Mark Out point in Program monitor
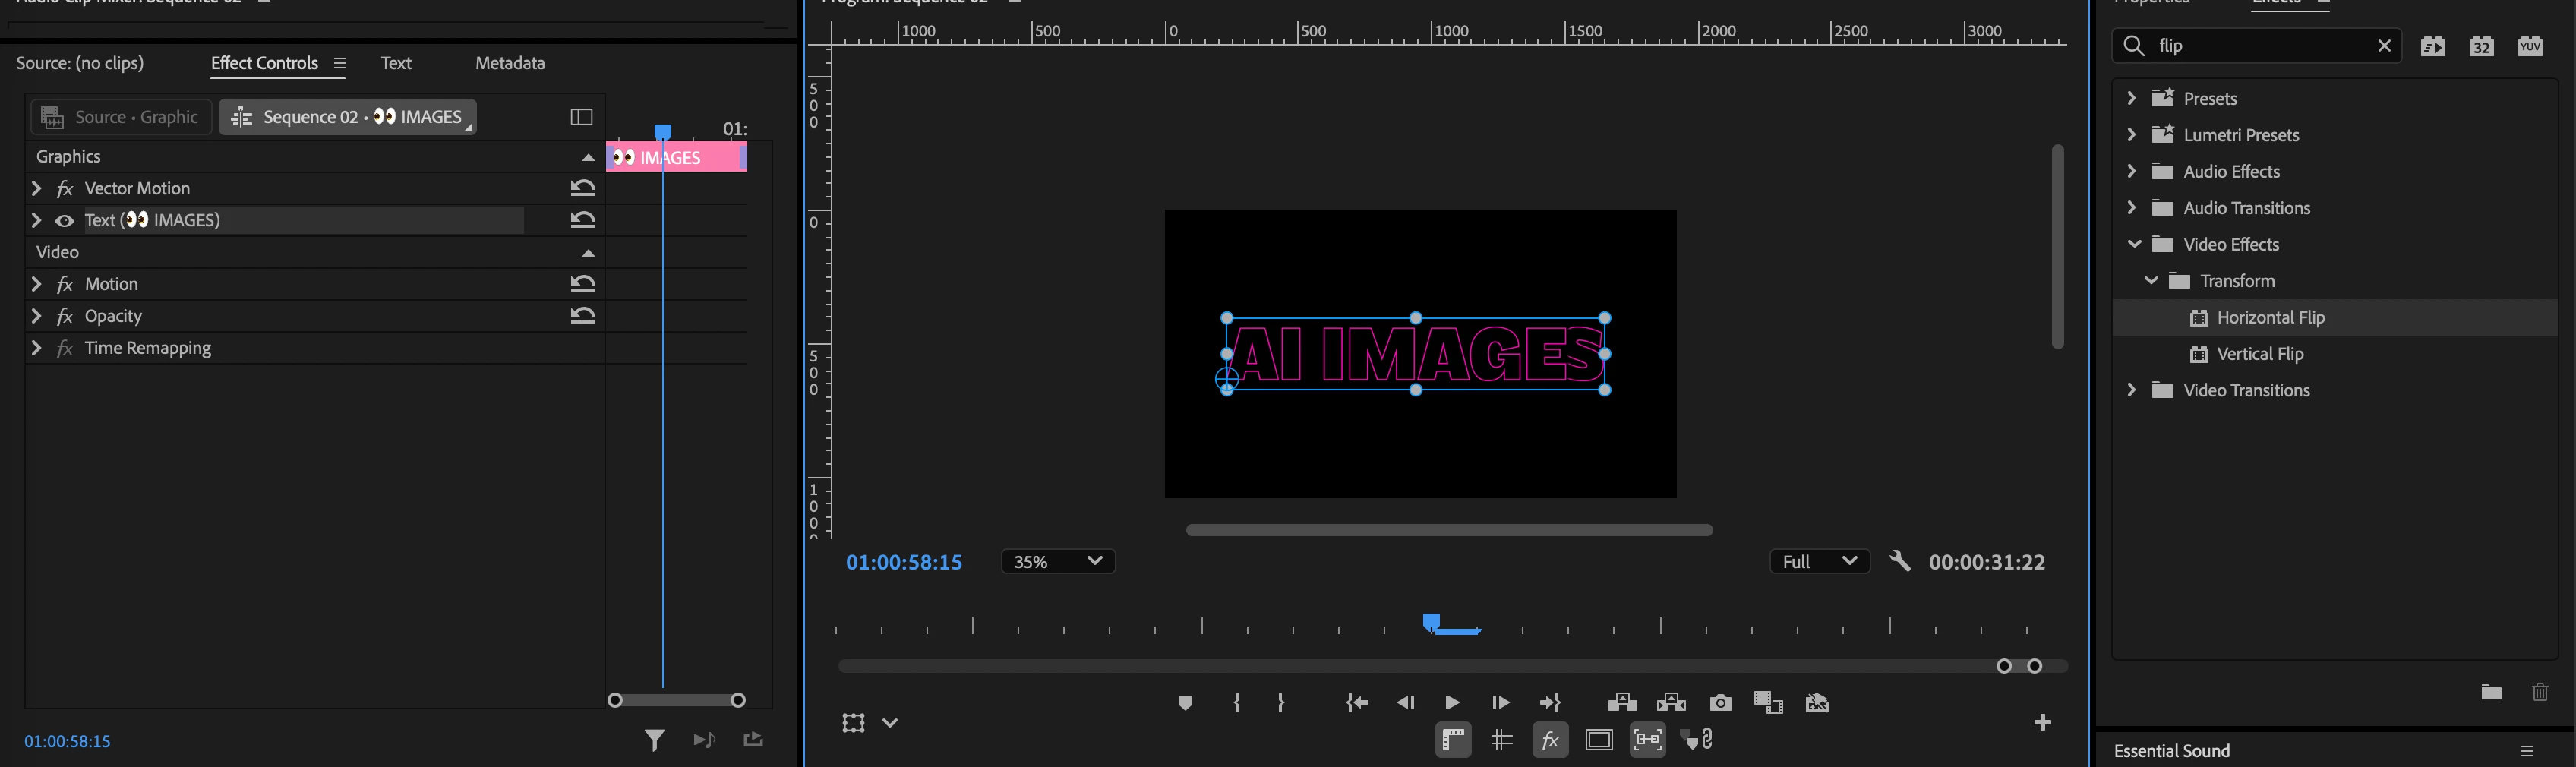 coord(1281,703)
